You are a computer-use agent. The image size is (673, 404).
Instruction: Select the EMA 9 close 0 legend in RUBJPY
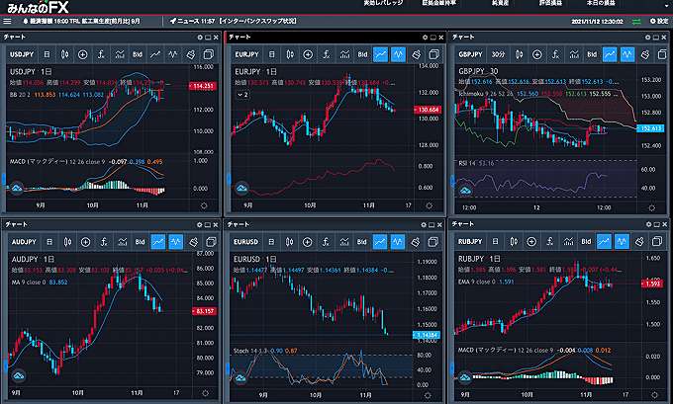click(477, 282)
